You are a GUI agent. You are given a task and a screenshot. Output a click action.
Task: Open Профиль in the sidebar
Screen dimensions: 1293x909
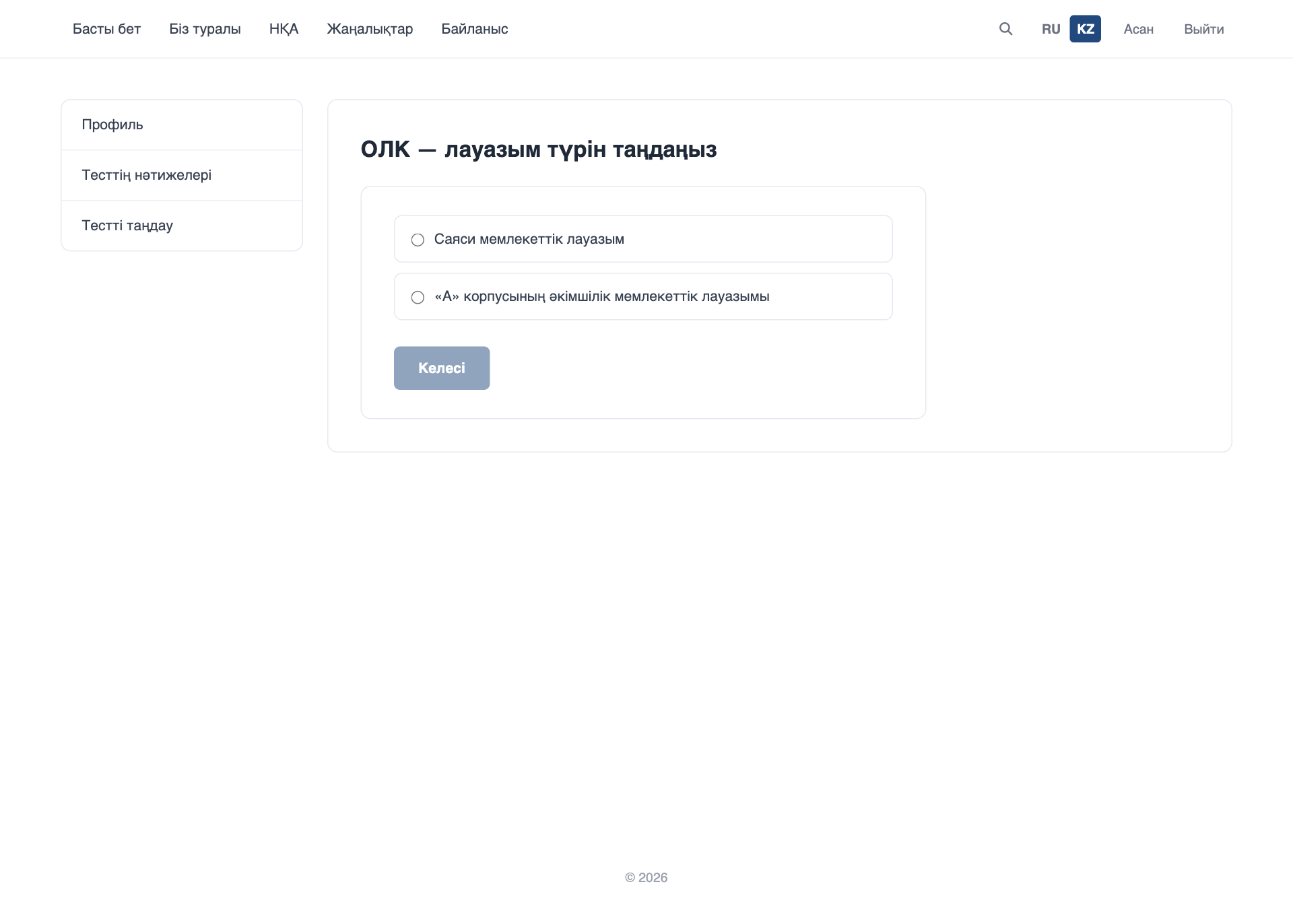pos(182,125)
